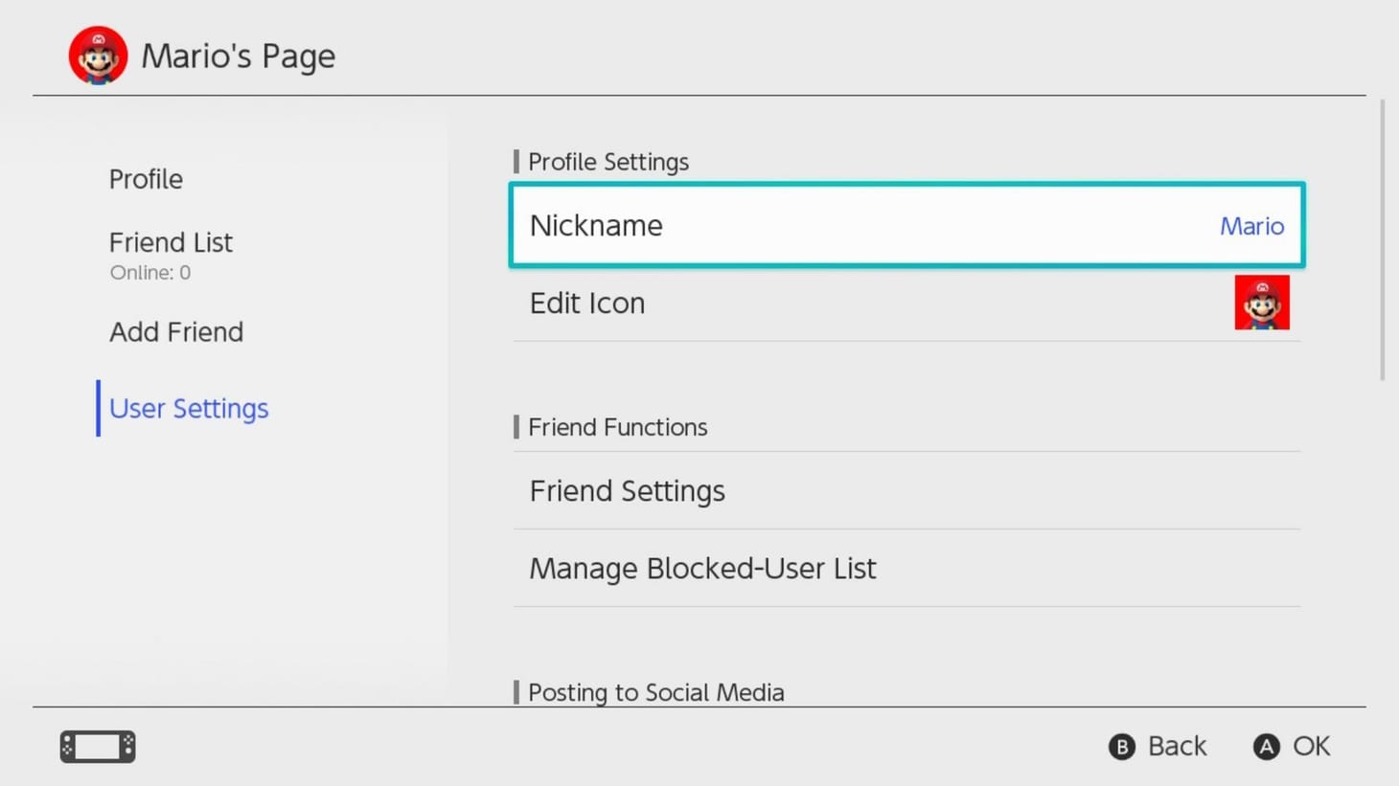
Task: Open Manage Blocked-User List
Action: tap(702, 568)
